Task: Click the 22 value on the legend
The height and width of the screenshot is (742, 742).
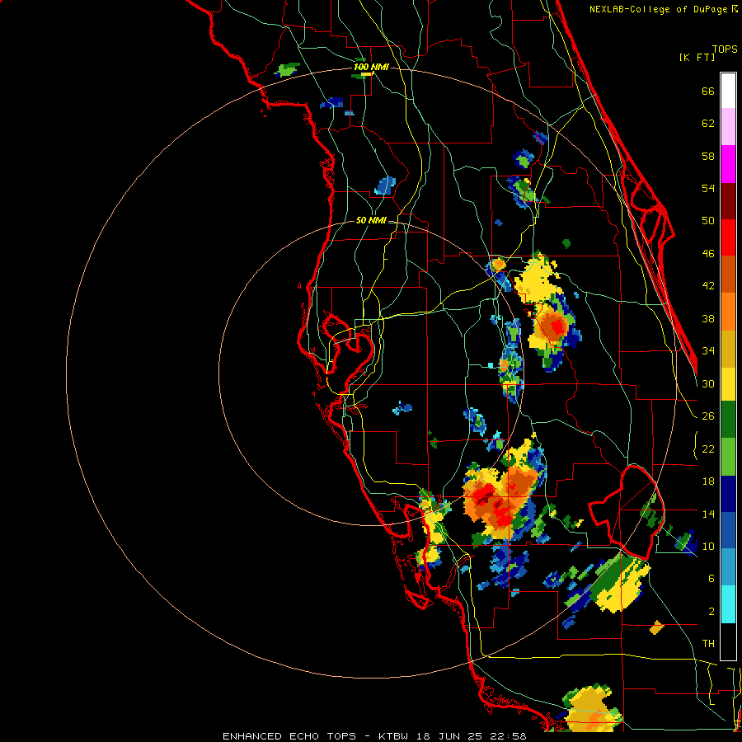Action: [708, 448]
